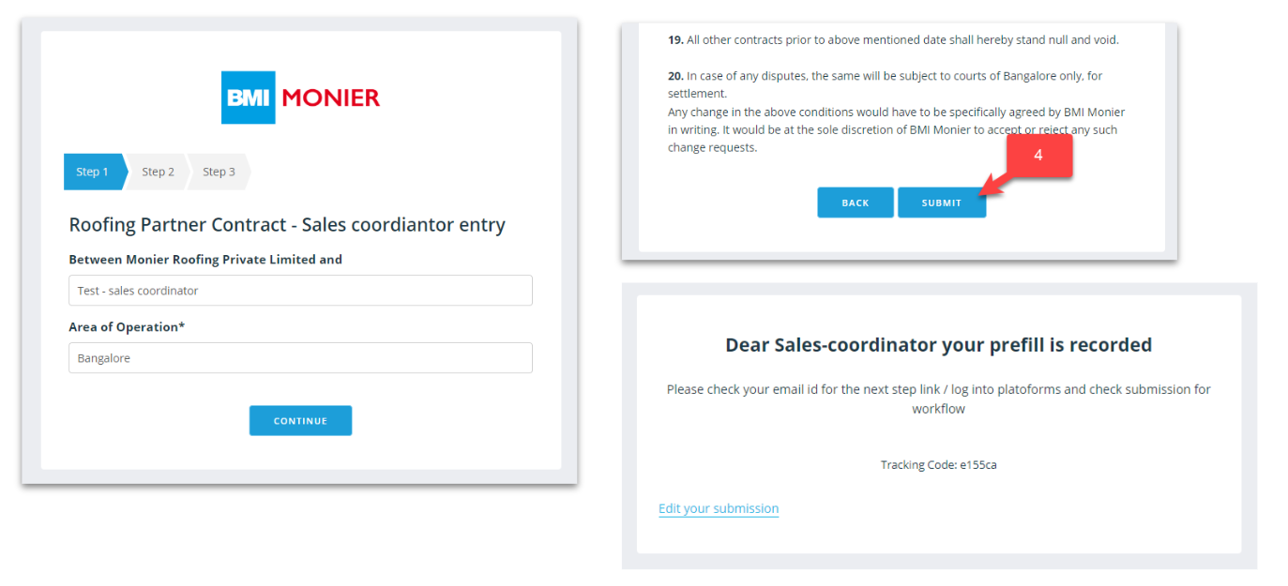This screenshot has height=586, width=1288.
Task: Open the 'Edit your submission' link
Action: coord(719,508)
